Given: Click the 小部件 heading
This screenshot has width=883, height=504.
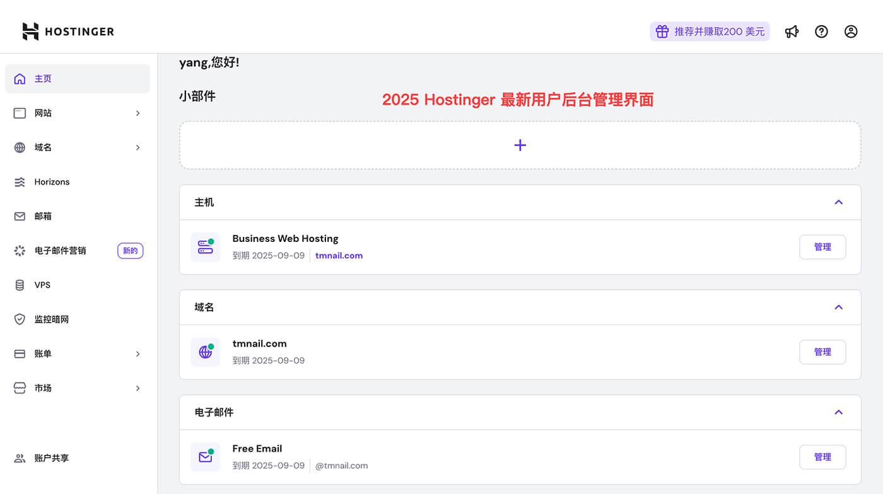Looking at the screenshot, I should [197, 96].
